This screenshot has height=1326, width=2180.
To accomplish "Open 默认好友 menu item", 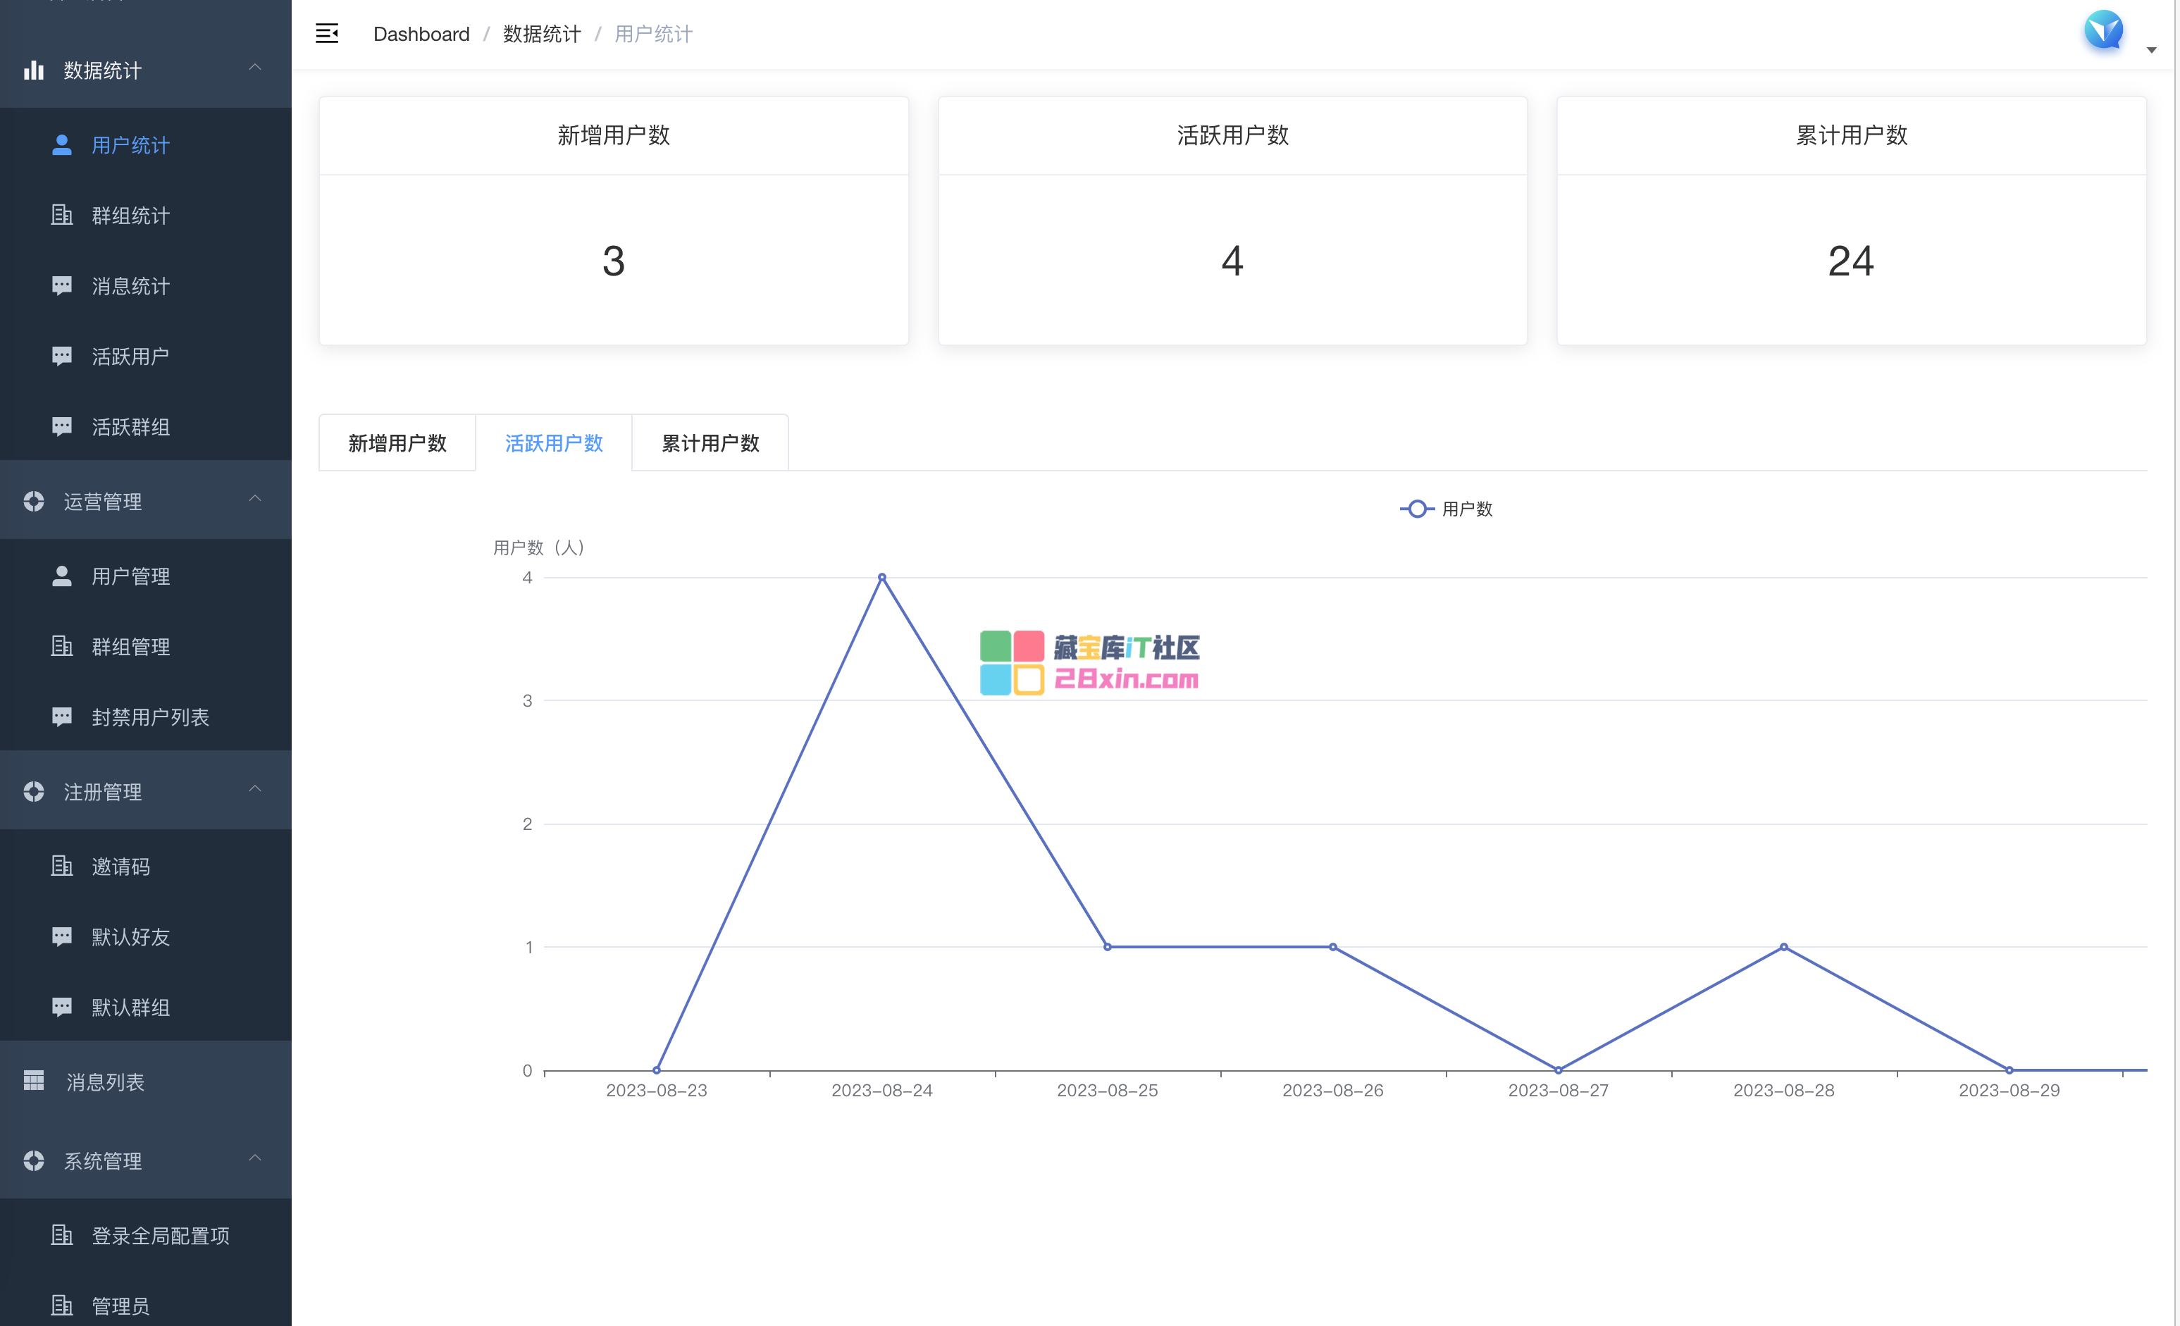I will point(130,937).
